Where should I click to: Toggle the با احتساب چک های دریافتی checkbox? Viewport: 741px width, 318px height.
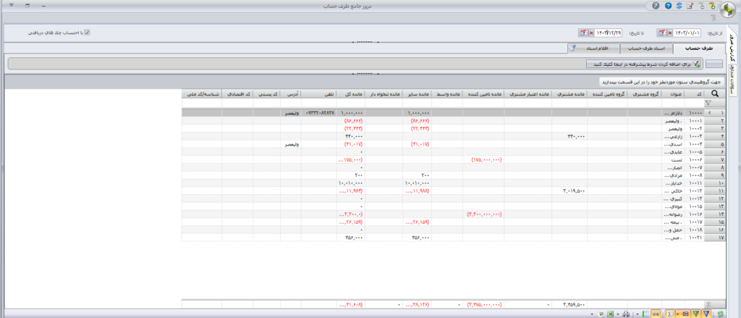click(87, 33)
